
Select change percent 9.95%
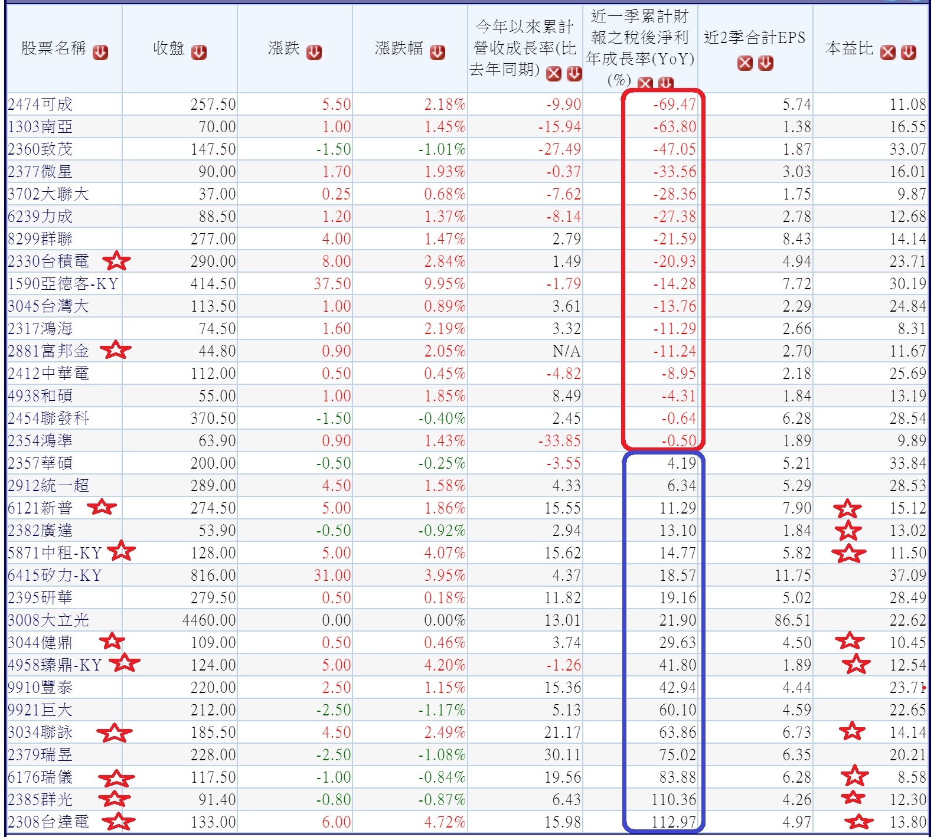point(445,284)
